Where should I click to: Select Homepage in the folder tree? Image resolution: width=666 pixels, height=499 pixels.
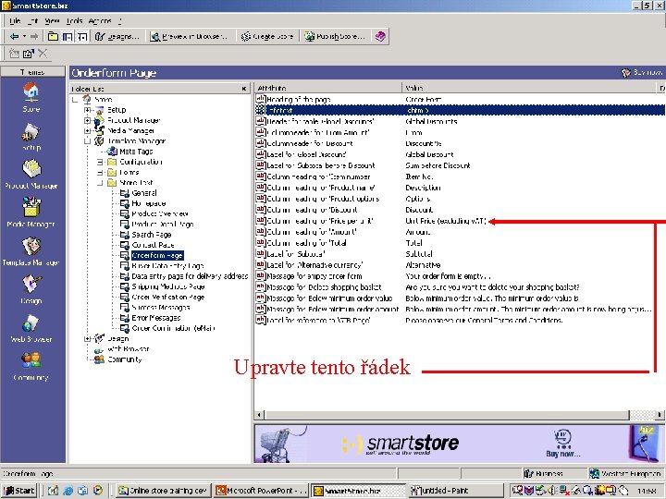149,203
